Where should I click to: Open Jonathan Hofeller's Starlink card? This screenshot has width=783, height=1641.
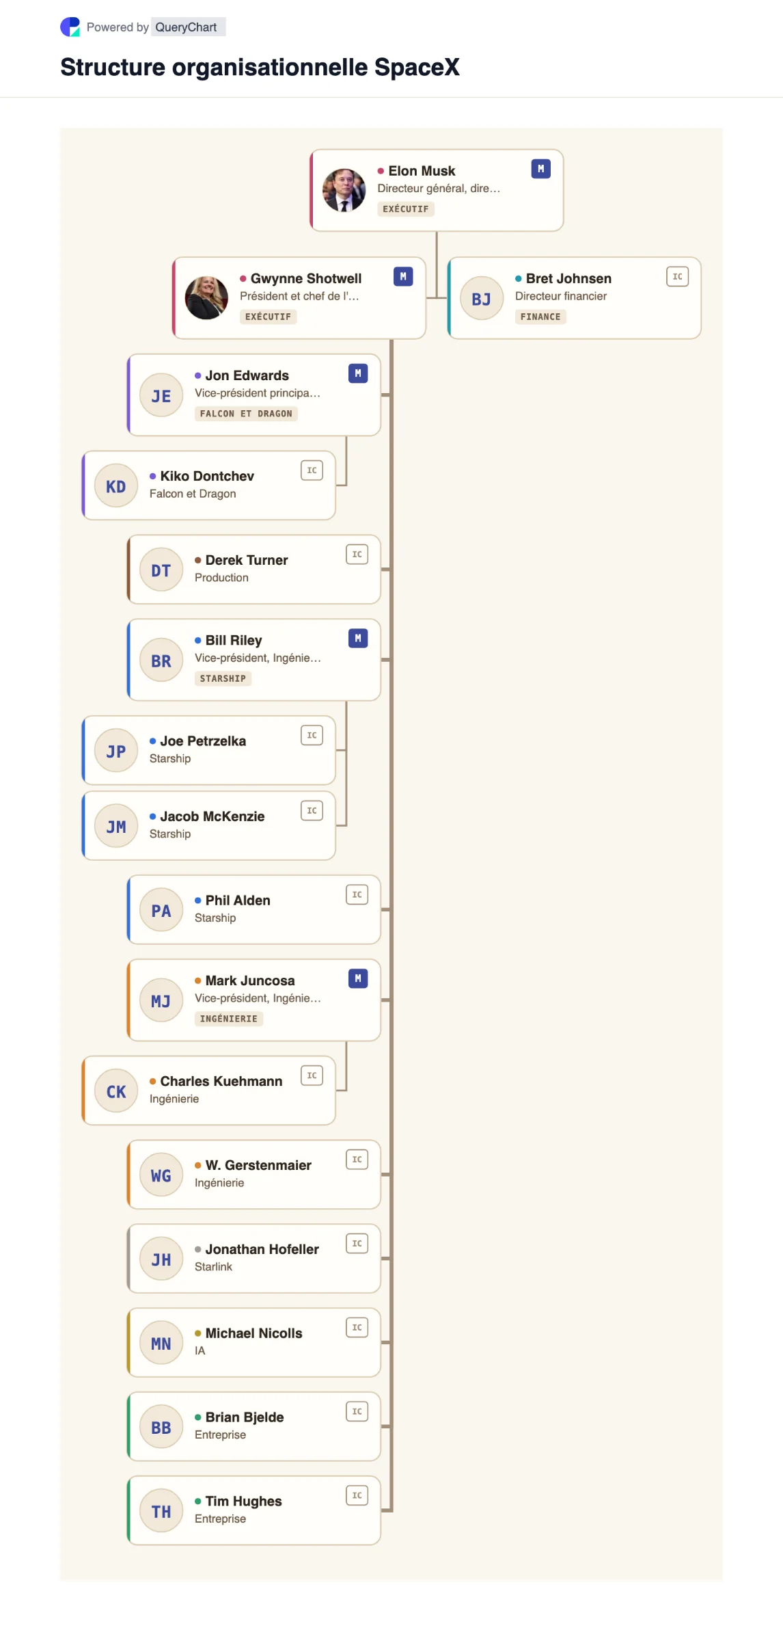click(x=253, y=1259)
